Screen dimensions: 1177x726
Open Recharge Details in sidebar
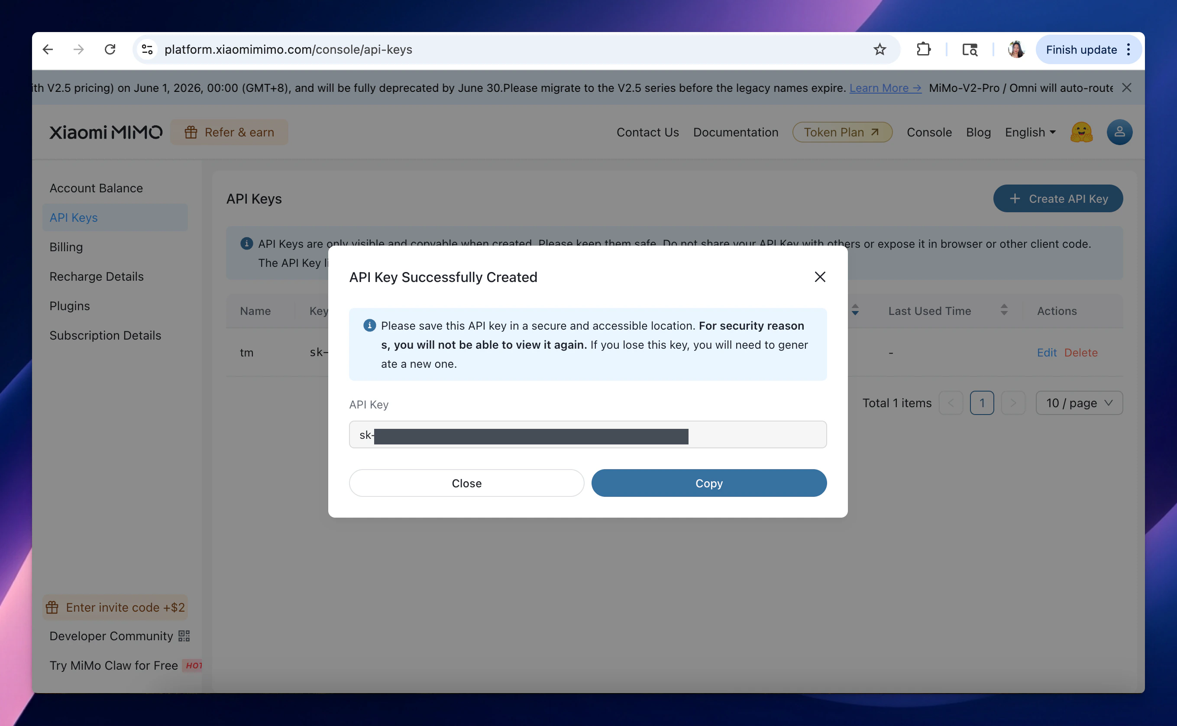[97, 276]
